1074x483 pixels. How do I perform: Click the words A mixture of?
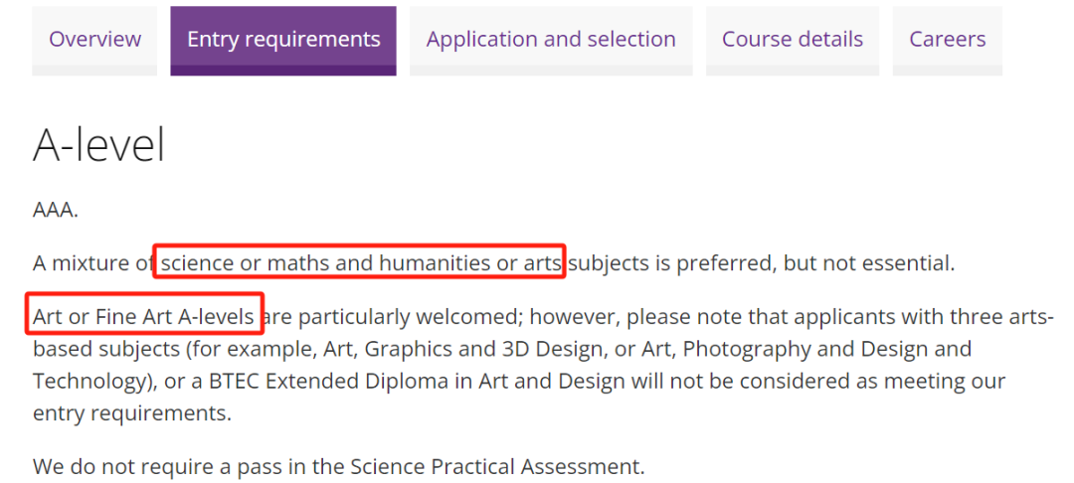93,263
